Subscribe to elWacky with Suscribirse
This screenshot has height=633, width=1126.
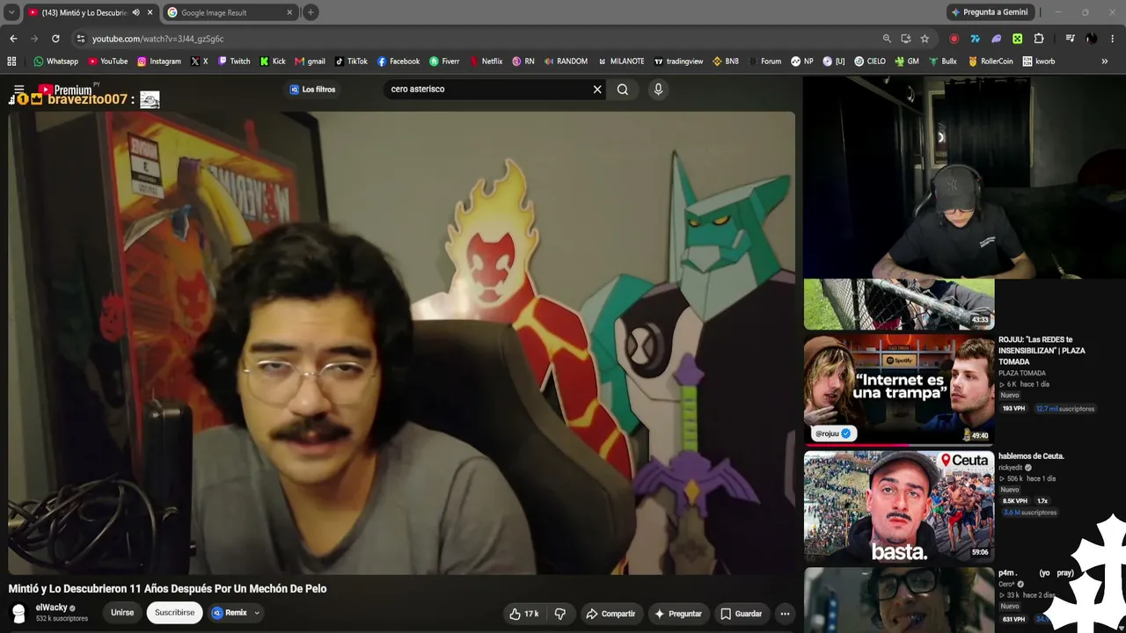(174, 613)
